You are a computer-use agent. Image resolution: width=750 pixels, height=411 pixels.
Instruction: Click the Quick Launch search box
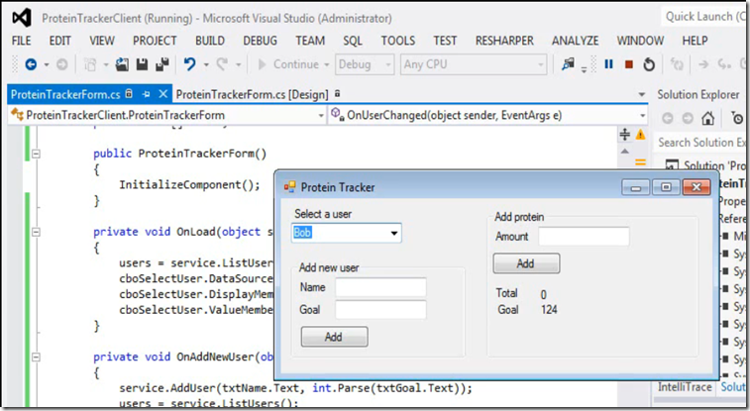[705, 17]
